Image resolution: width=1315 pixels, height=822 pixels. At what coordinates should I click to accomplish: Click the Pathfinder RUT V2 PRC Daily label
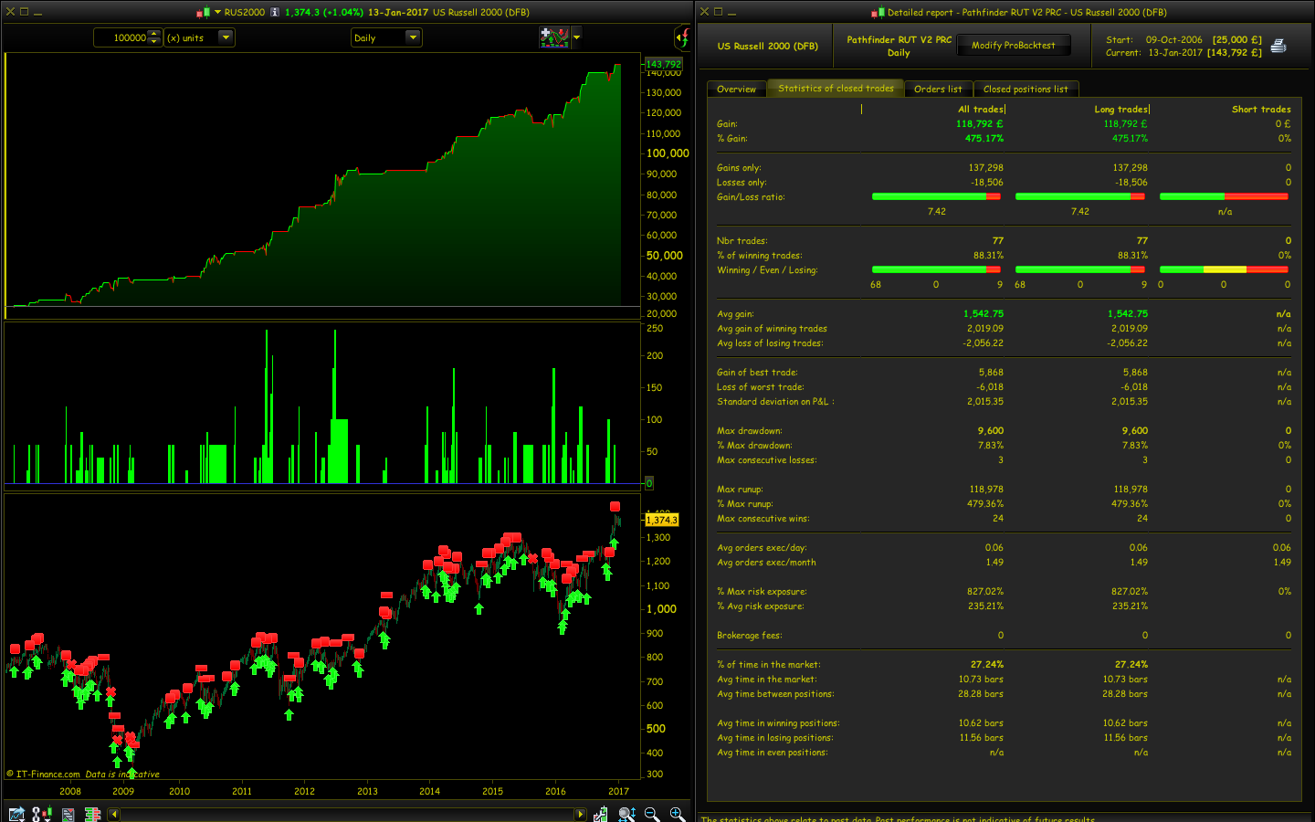[x=899, y=46]
